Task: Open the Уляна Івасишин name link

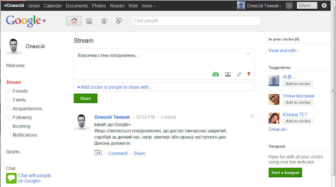Action: click(299, 96)
